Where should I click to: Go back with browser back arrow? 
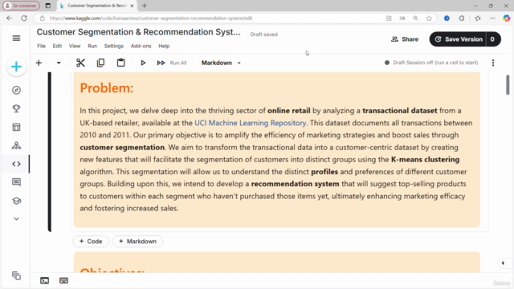point(9,18)
